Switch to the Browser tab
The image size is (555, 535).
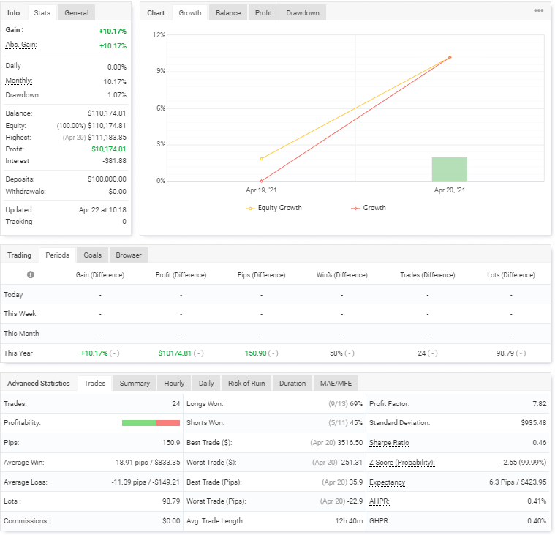[x=129, y=255]
